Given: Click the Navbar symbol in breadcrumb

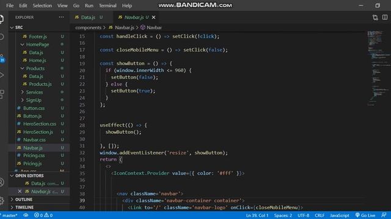Looking at the screenshot, I should 154,27.
